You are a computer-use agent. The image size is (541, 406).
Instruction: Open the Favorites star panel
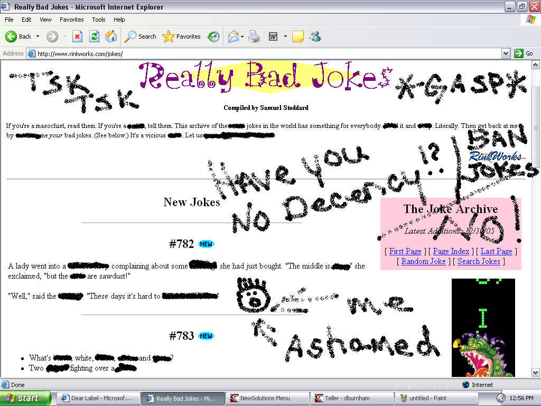pos(182,36)
